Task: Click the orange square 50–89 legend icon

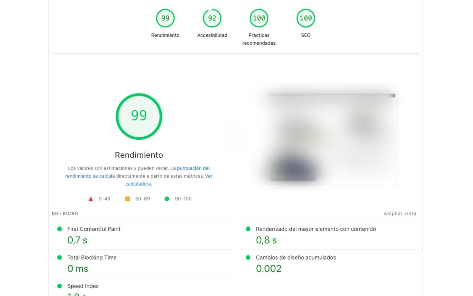Action: [127, 199]
